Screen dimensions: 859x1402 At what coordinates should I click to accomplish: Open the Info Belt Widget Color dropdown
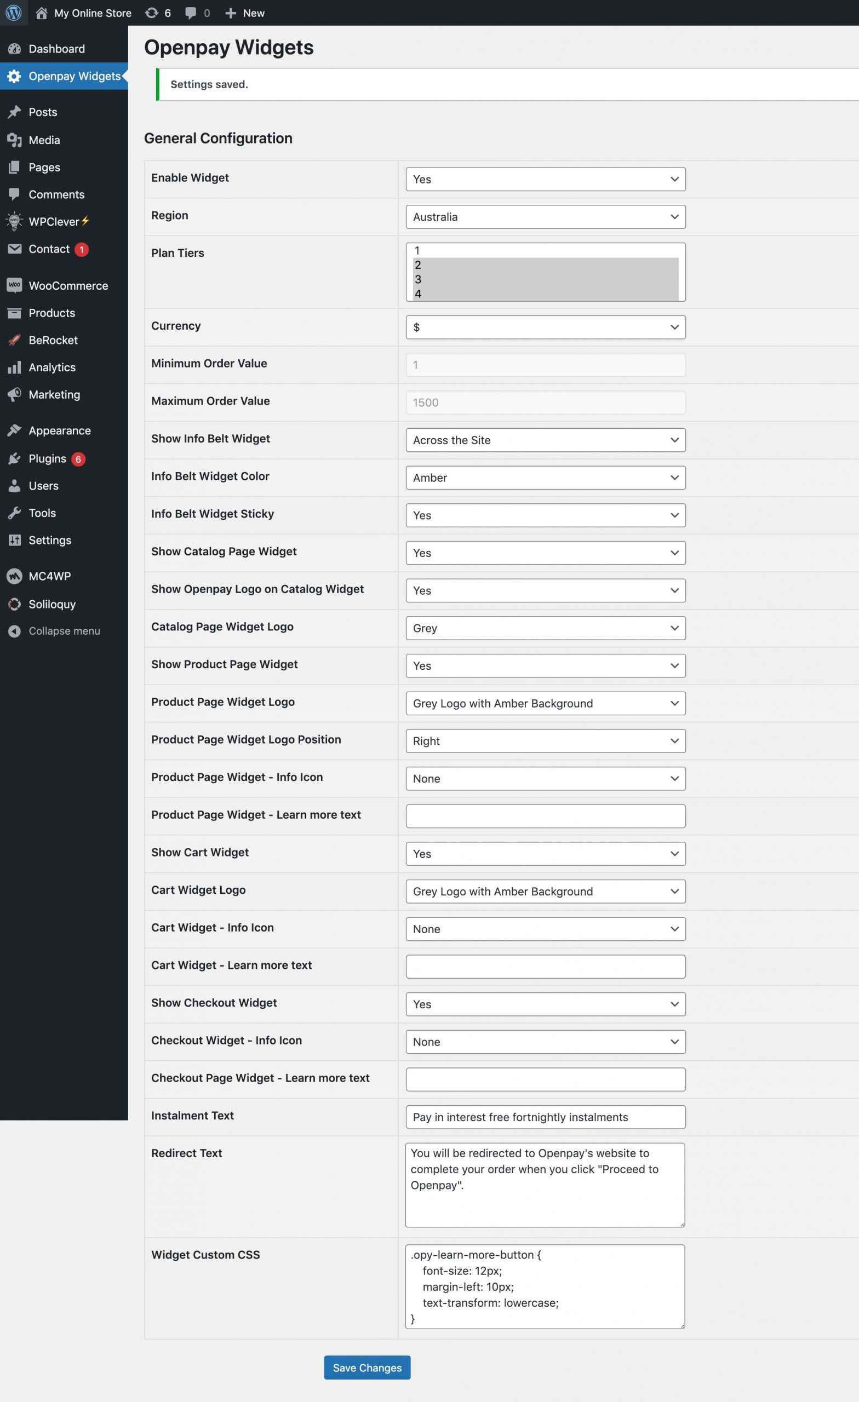[x=545, y=478]
